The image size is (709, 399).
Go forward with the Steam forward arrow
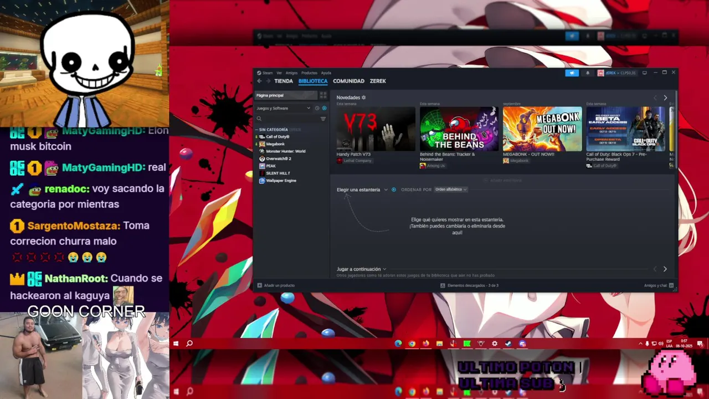(268, 81)
